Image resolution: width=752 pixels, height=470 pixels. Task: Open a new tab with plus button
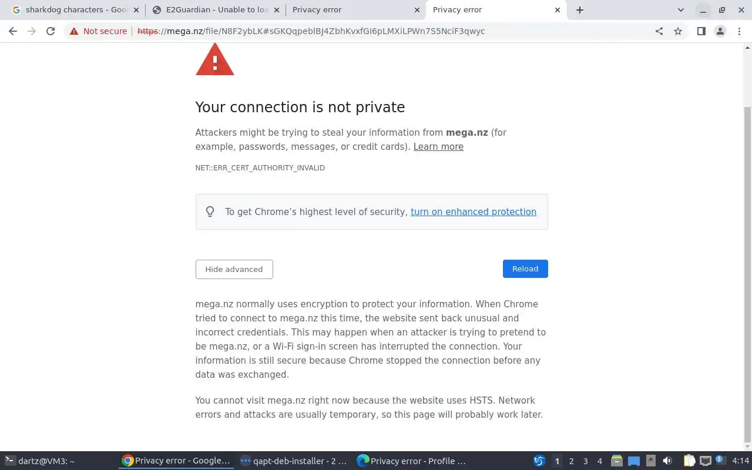(x=580, y=10)
